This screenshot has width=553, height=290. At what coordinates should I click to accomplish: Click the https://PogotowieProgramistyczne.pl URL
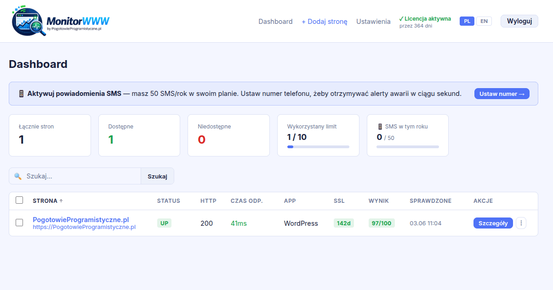84,227
